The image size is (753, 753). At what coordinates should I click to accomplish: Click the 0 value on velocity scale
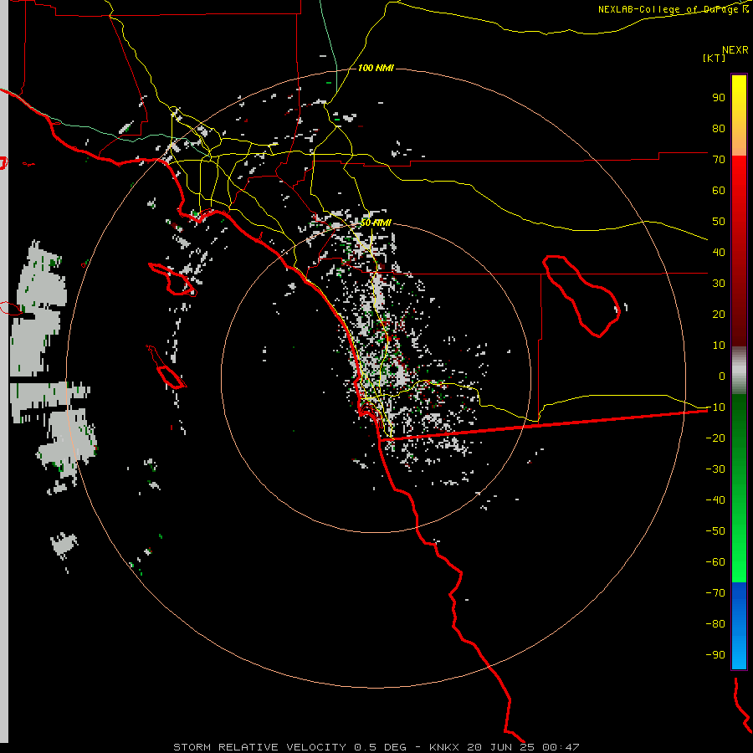(x=722, y=376)
